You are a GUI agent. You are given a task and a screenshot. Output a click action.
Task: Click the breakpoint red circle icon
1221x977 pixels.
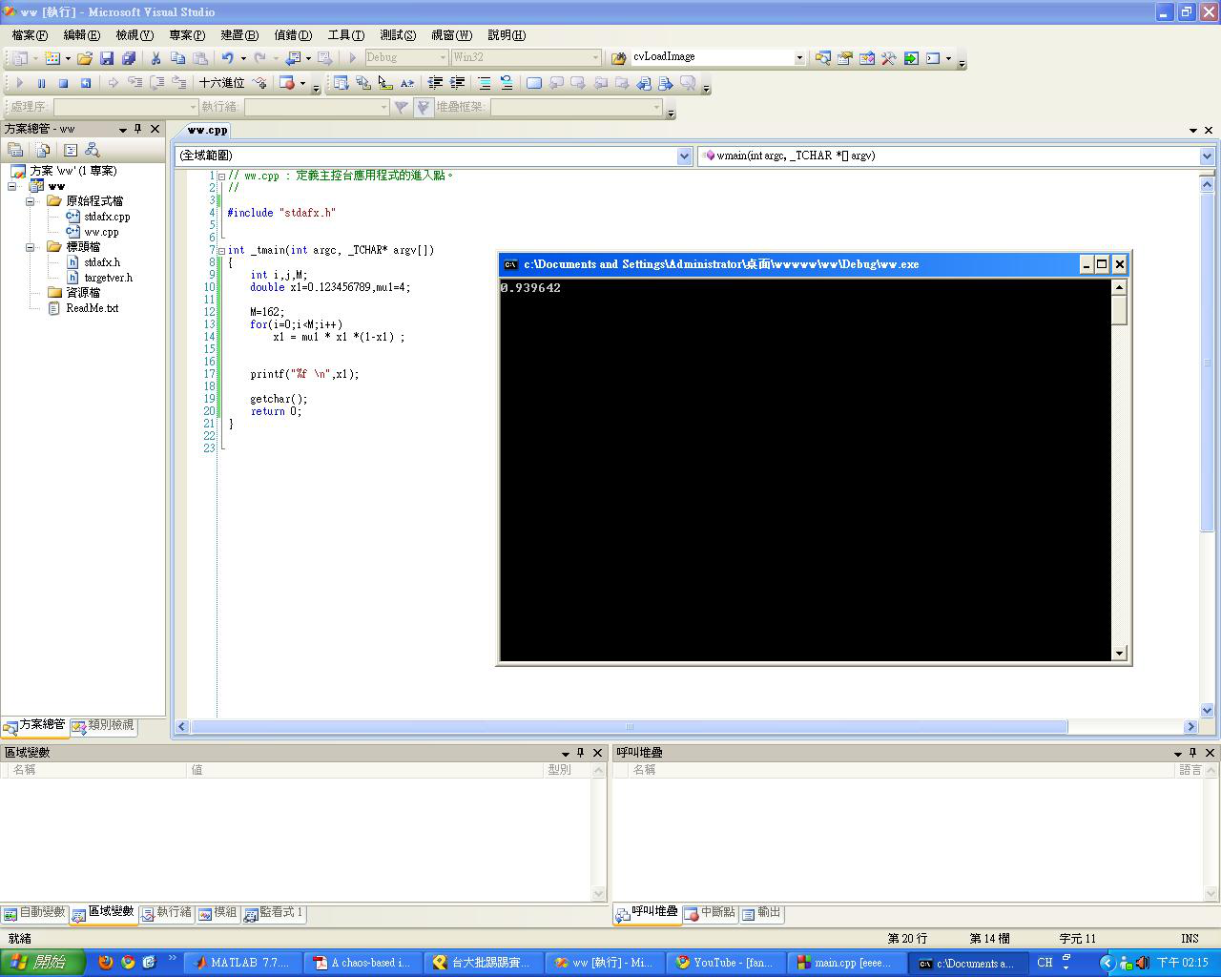(286, 84)
